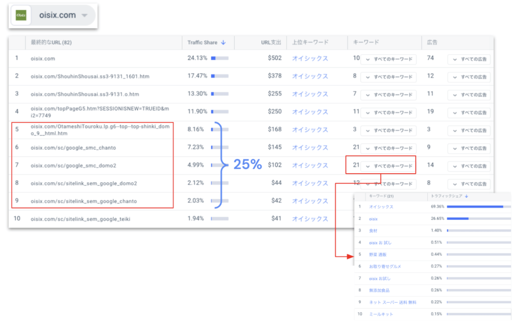Click the トラフィックシェア sort arrow in keyword popup
The image size is (519, 326).
(x=466, y=196)
